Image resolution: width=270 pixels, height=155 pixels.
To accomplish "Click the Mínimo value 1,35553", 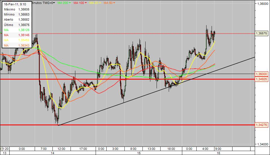I will click(24, 14).
